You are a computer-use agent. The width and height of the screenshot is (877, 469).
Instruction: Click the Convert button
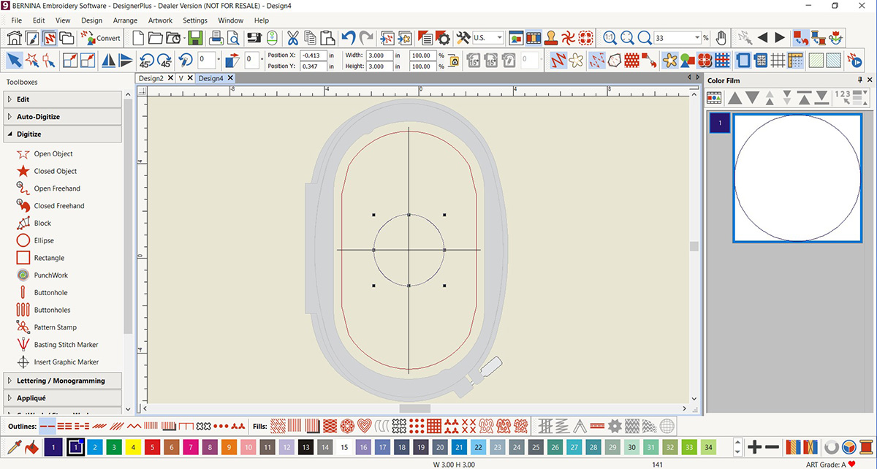101,38
